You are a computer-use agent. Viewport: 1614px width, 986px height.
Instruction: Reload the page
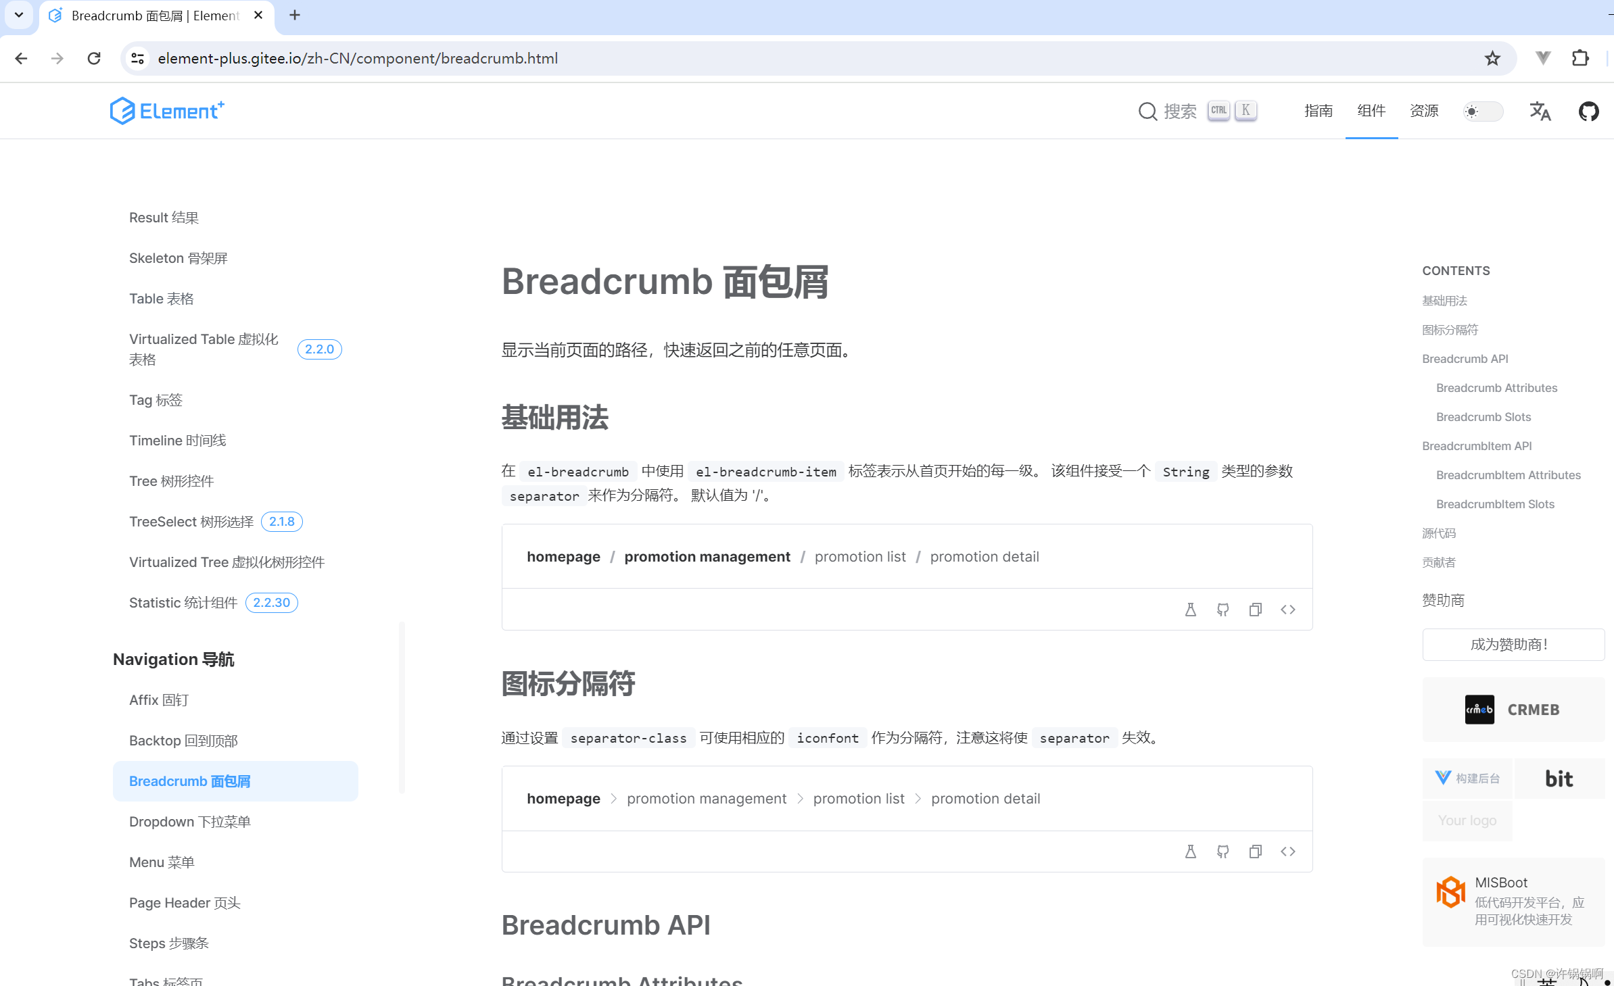[94, 59]
